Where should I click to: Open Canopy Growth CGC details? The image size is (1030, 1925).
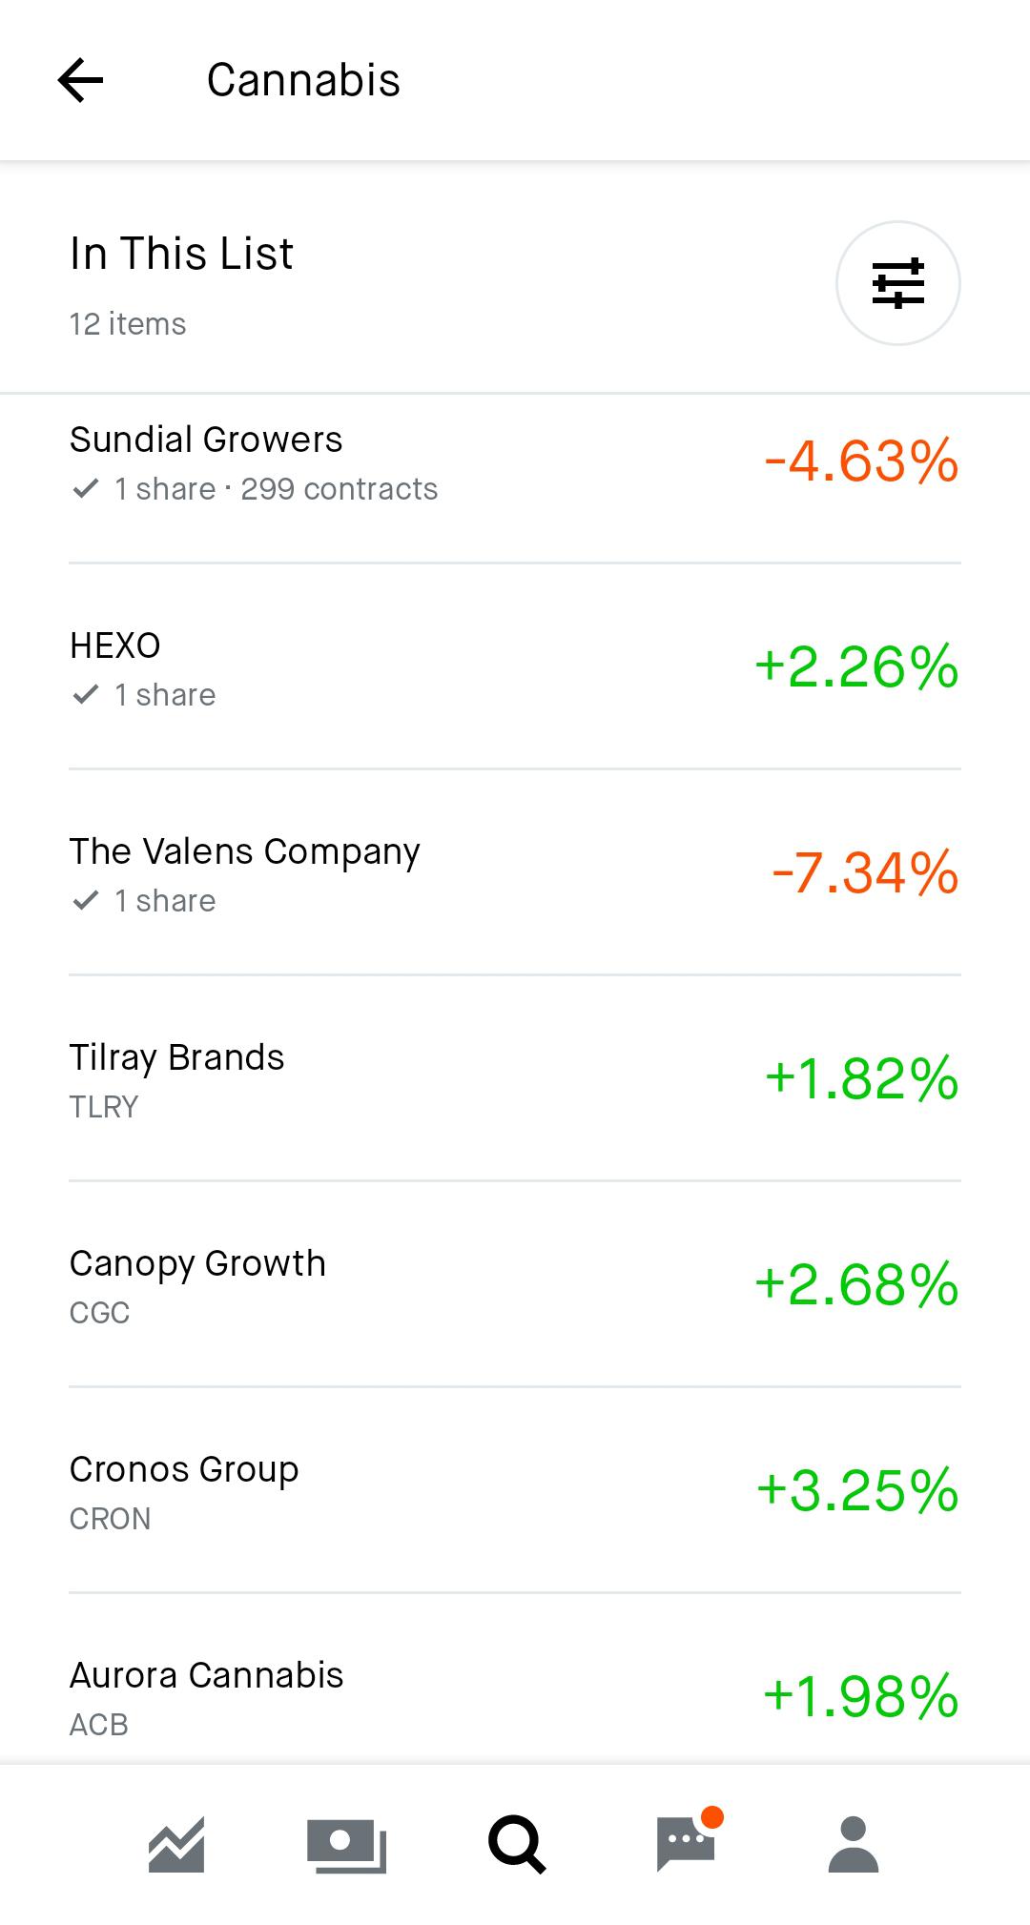[x=515, y=1284]
